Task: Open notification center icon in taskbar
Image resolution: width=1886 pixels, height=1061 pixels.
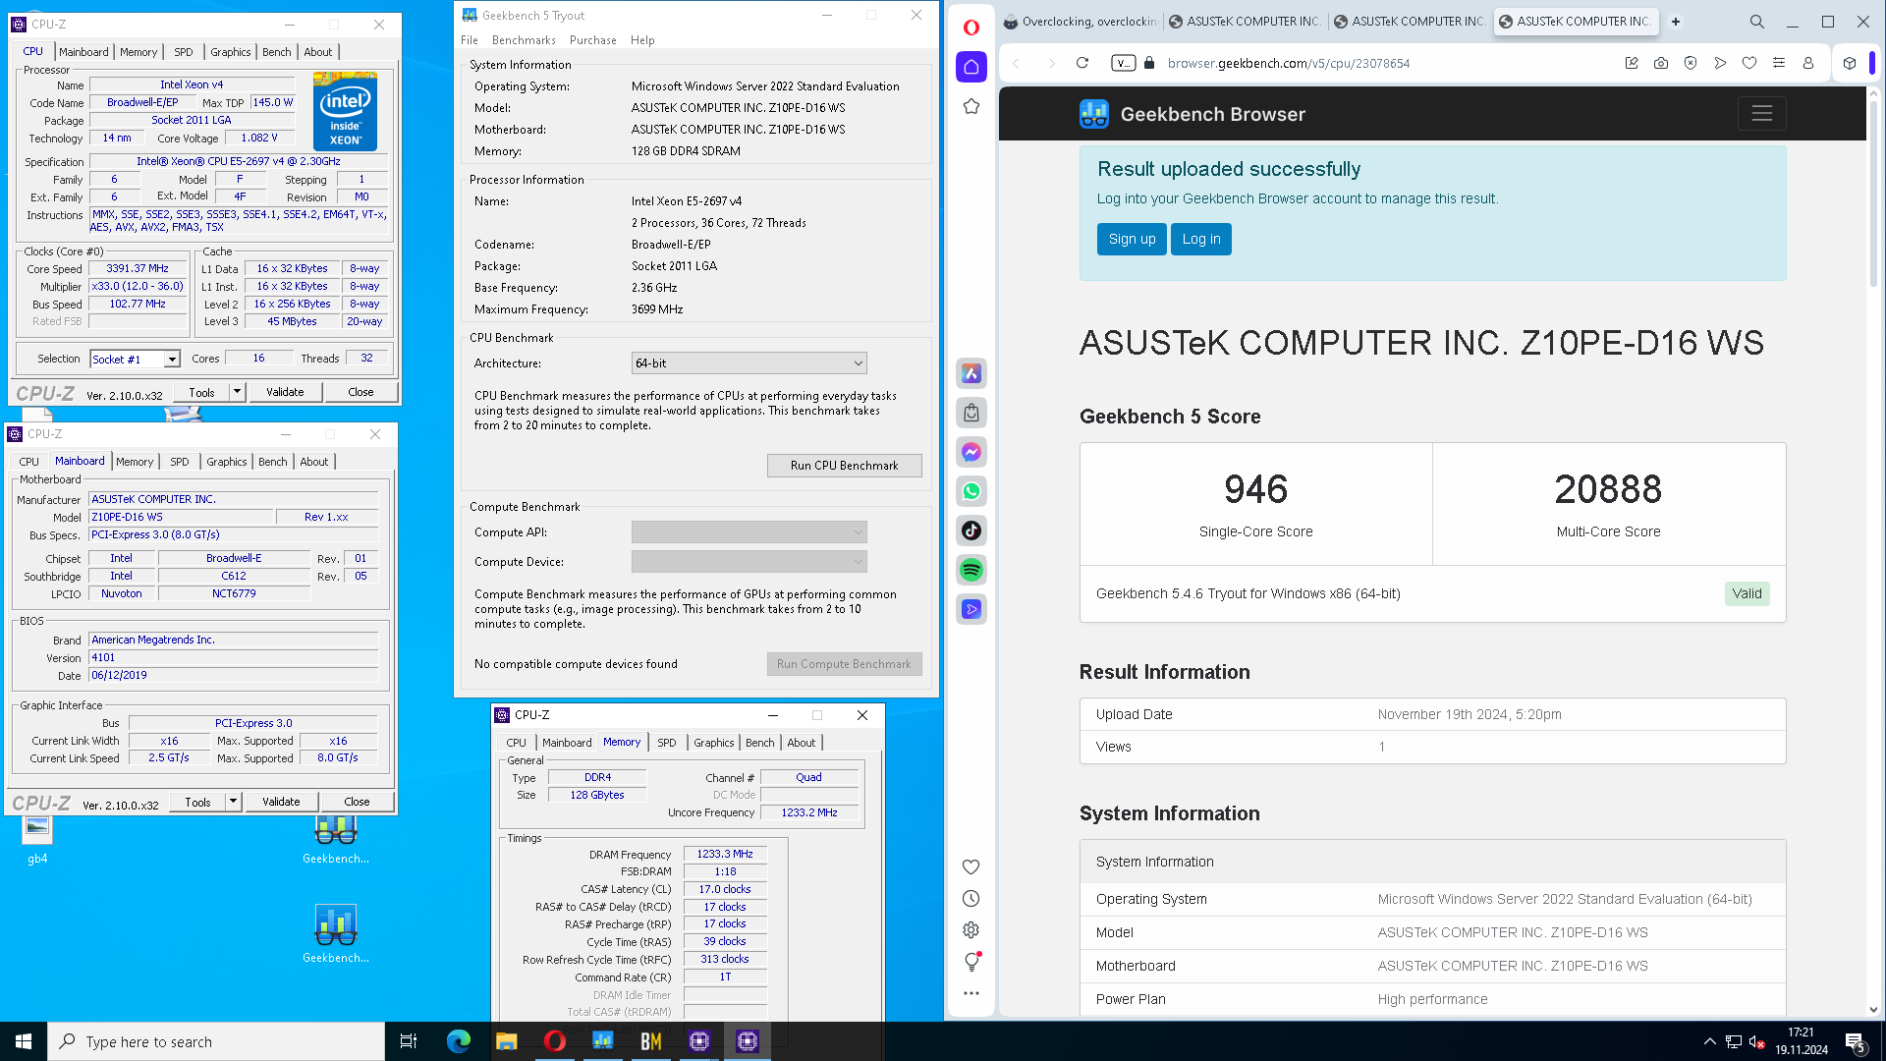Action: (x=1856, y=1042)
